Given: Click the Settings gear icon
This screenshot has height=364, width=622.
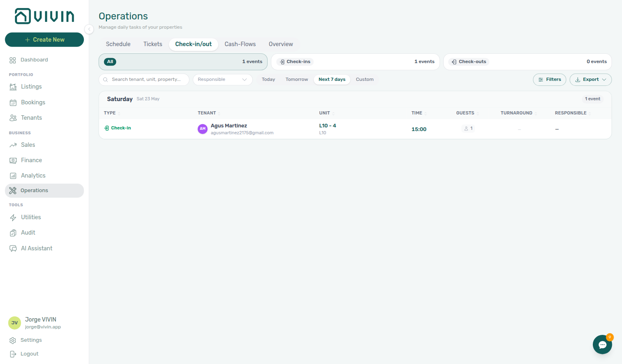Looking at the screenshot, I should pyautogui.click(x=13, y=341).
